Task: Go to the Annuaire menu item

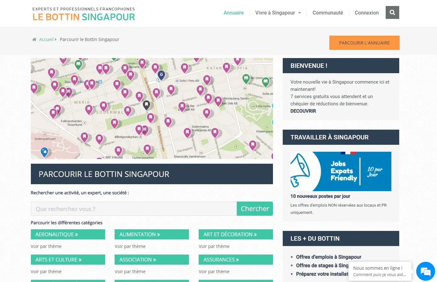Action: pos(234,13)
